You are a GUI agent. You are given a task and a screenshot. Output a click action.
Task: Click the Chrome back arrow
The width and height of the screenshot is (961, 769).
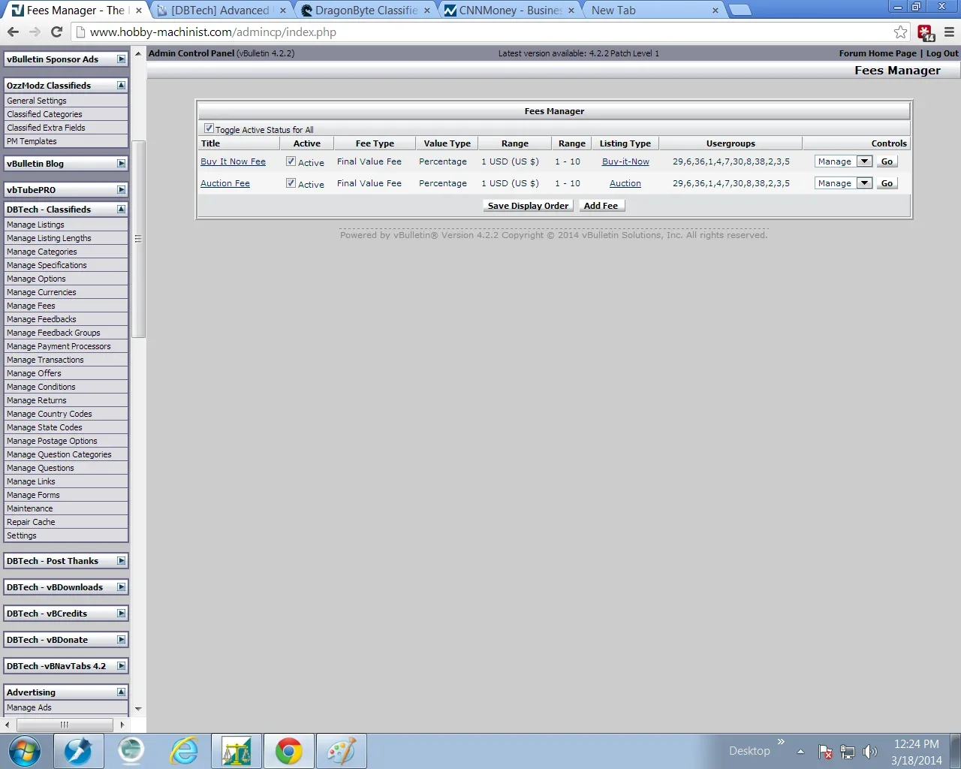(13, 32)
